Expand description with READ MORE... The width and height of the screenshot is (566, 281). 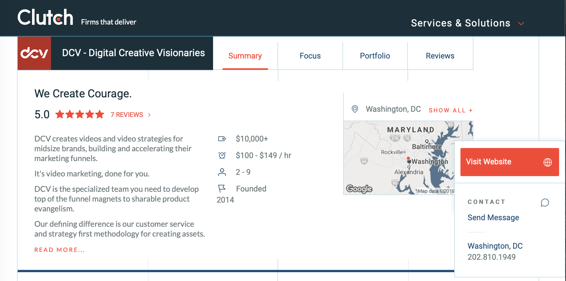click(x=59, y=250)
